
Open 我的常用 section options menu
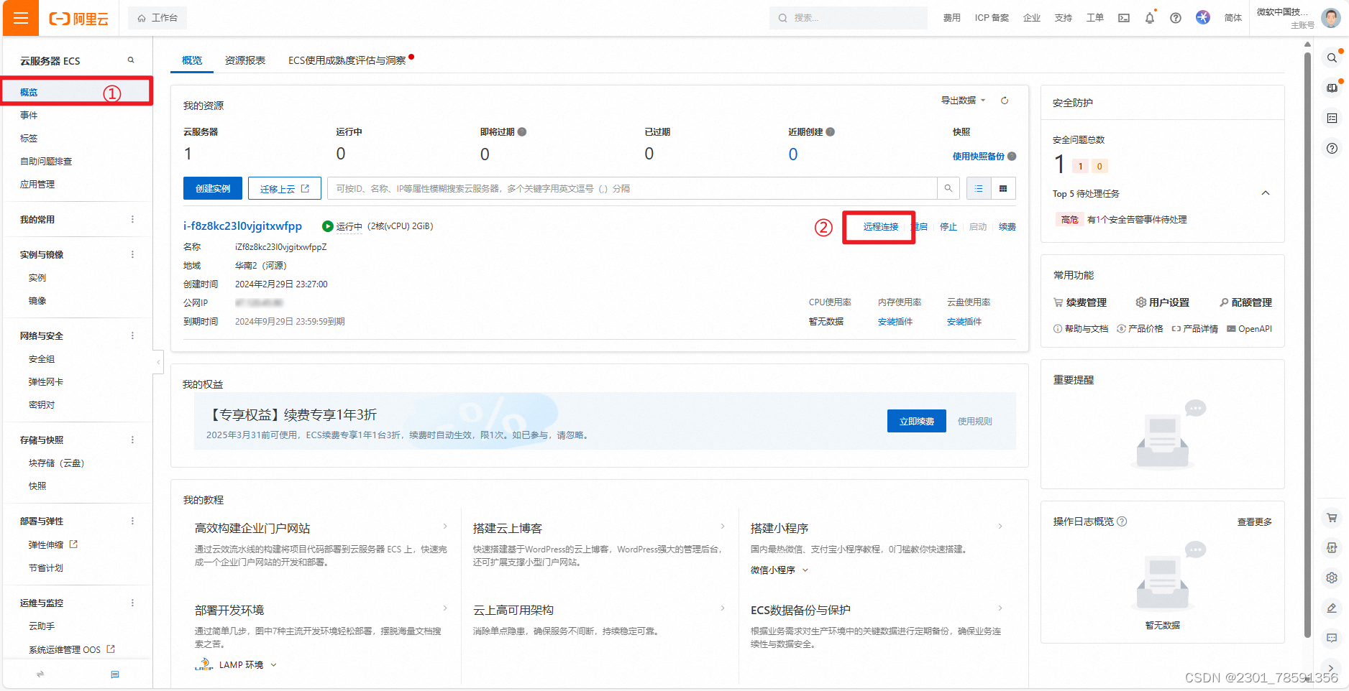tap(132, 219)
